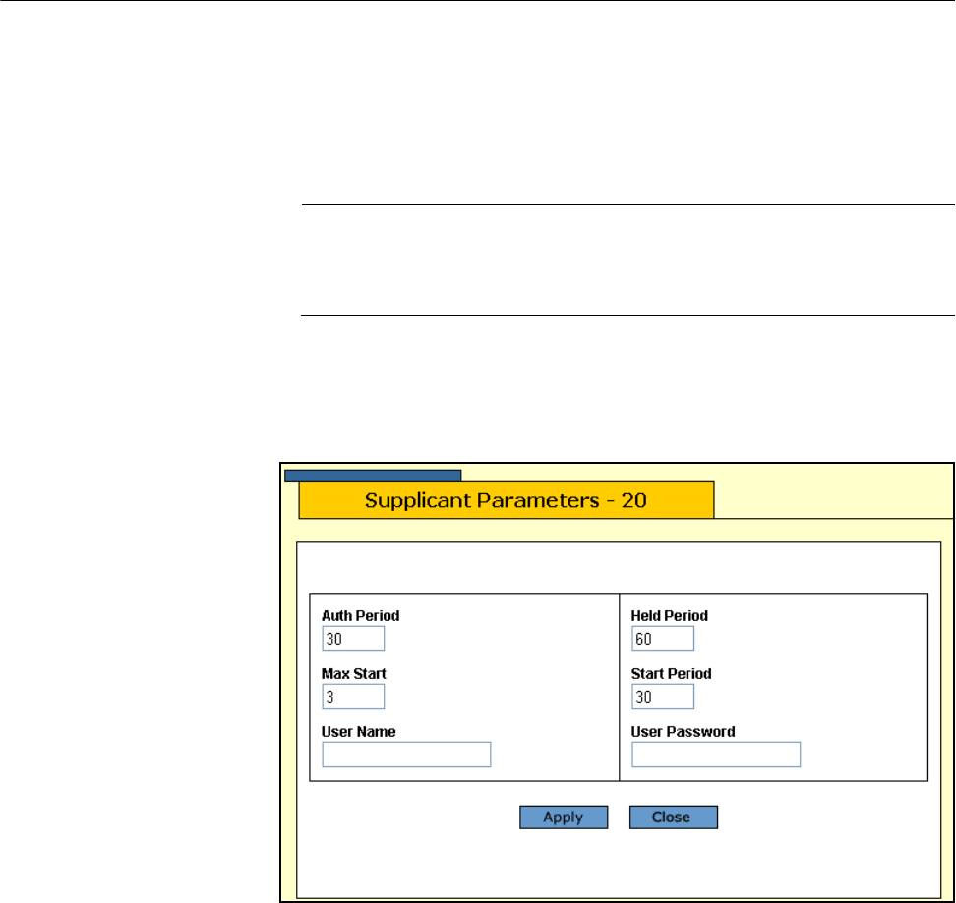
Task: Click the Held Period label
Action: [670, 616]
